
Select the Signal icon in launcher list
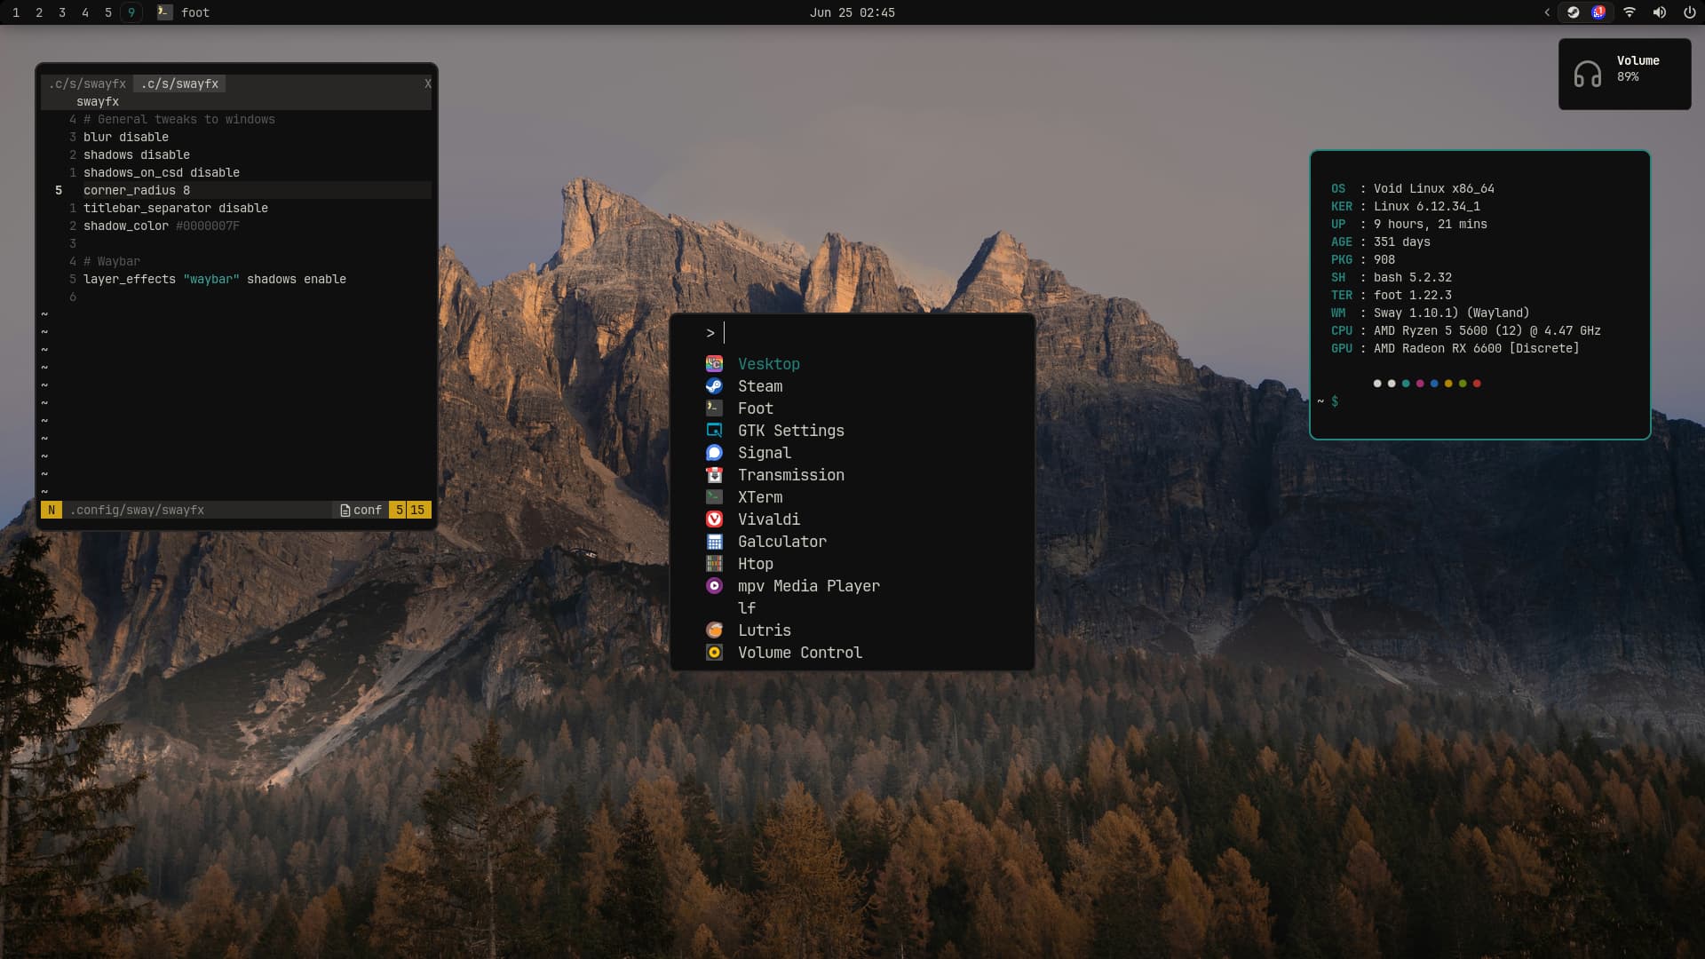pos(714,453)
